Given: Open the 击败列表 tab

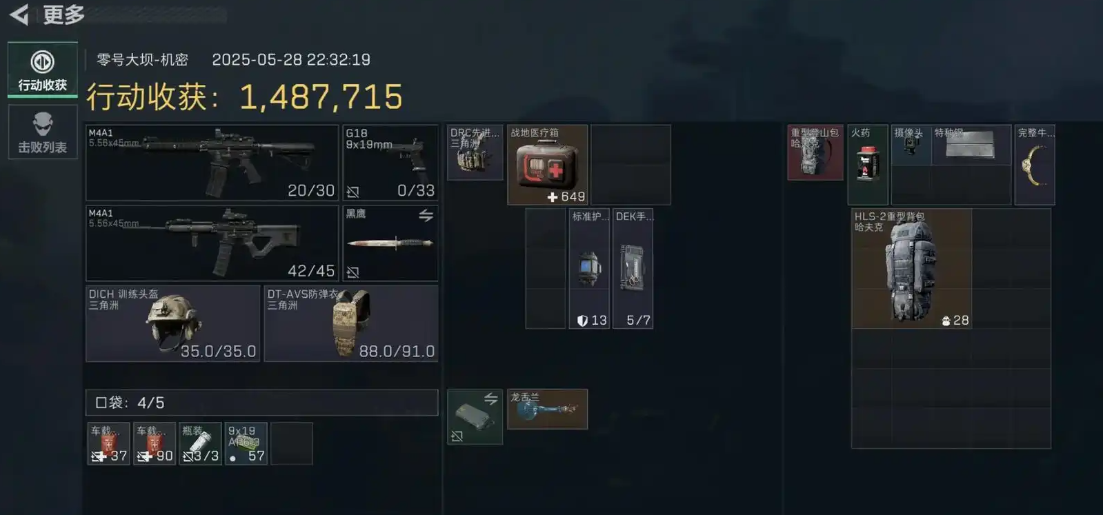Looking at the screenshot, I should click(x=43, y=132).
